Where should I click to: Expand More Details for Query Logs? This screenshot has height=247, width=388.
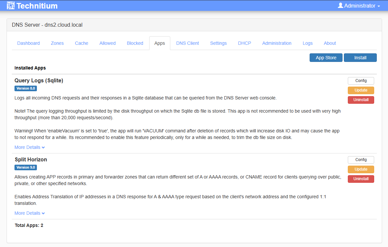(x=29, y=147)
